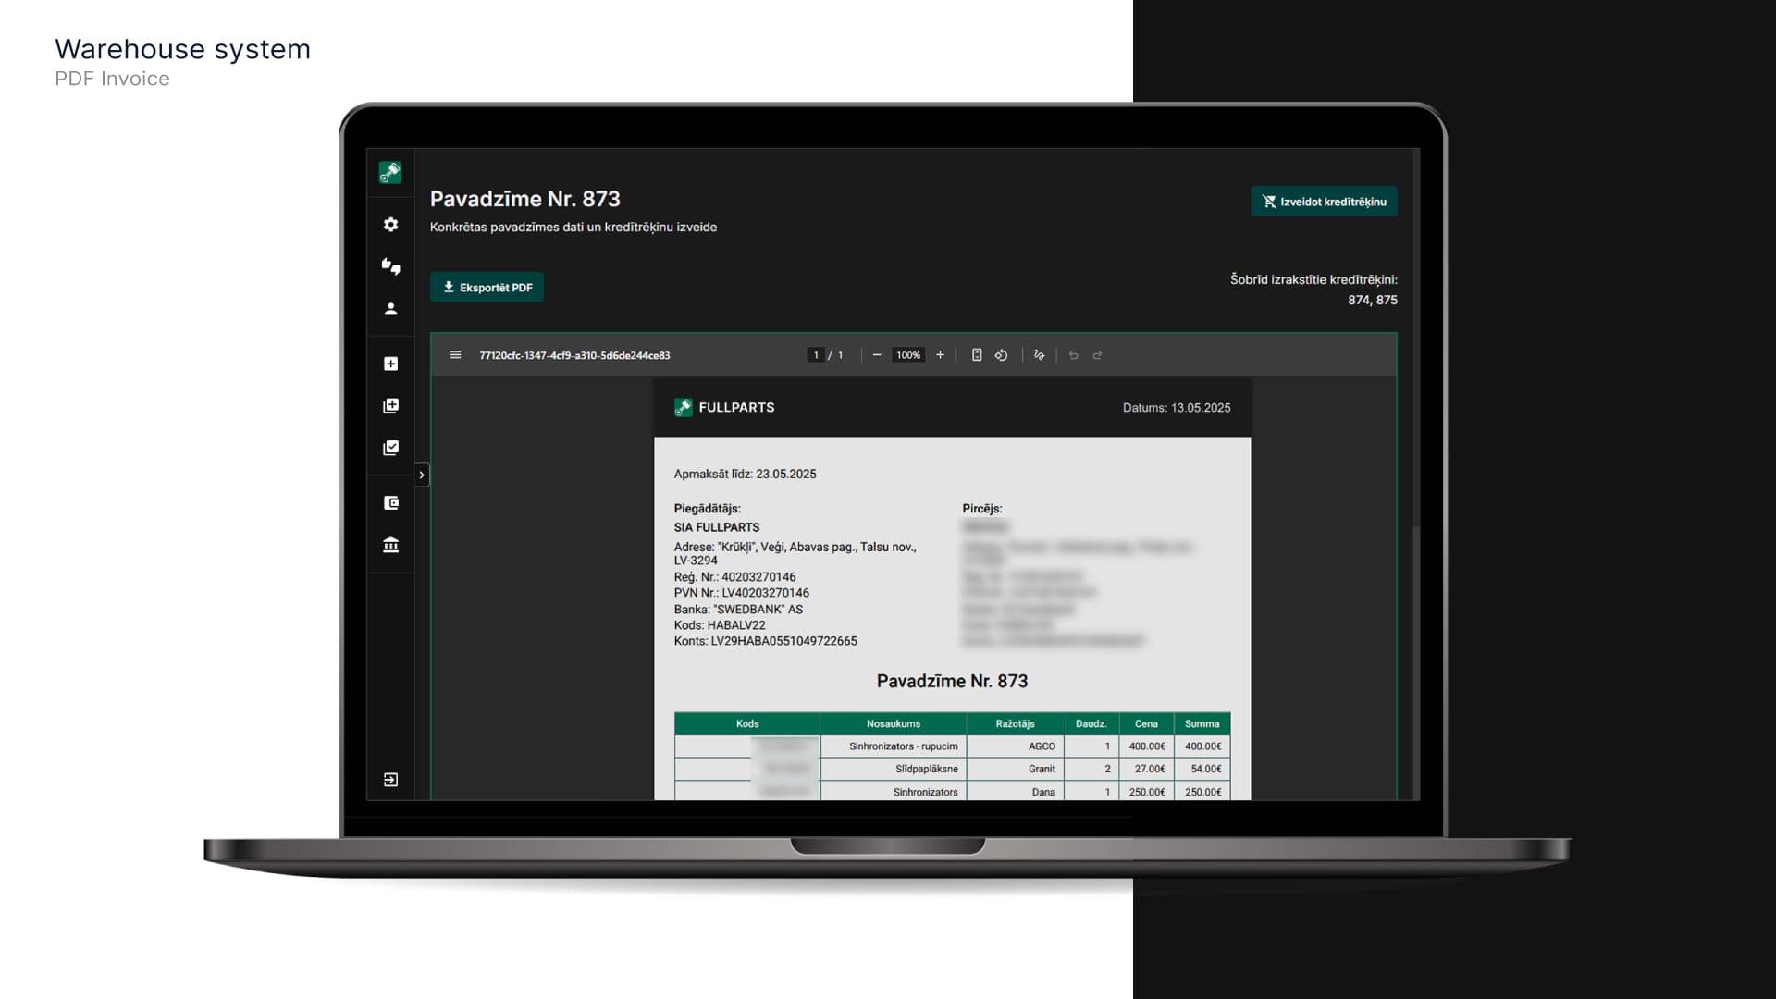Zoom out PDF with minus button
The image size is (1776, 999).
point(877,355)
